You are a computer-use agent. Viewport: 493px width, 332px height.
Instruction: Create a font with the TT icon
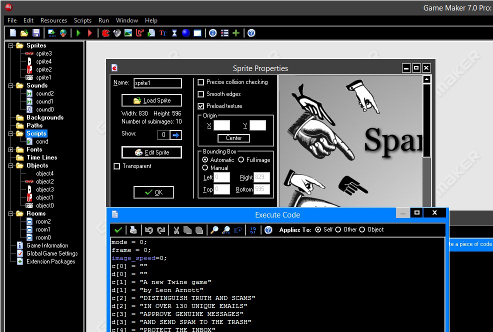pyautogui.click(x=163, y=33)
